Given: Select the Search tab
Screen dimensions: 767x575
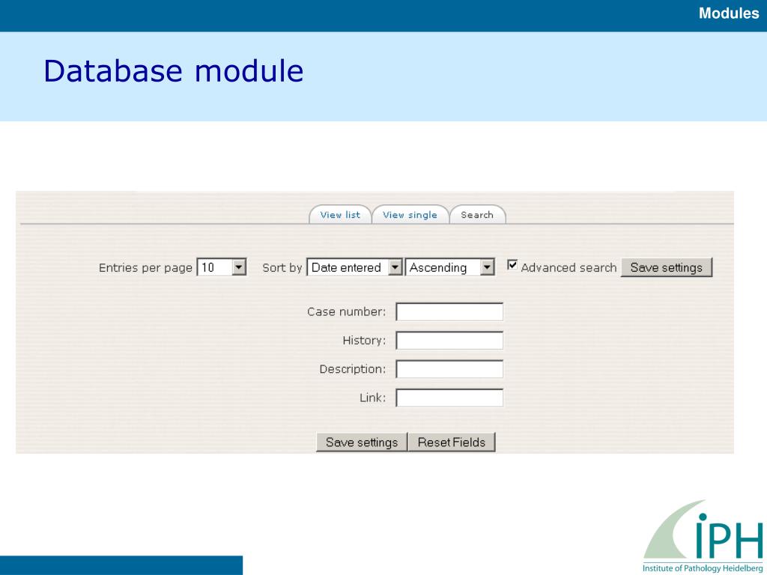Looking at the screenshot, I should (477, 215).
